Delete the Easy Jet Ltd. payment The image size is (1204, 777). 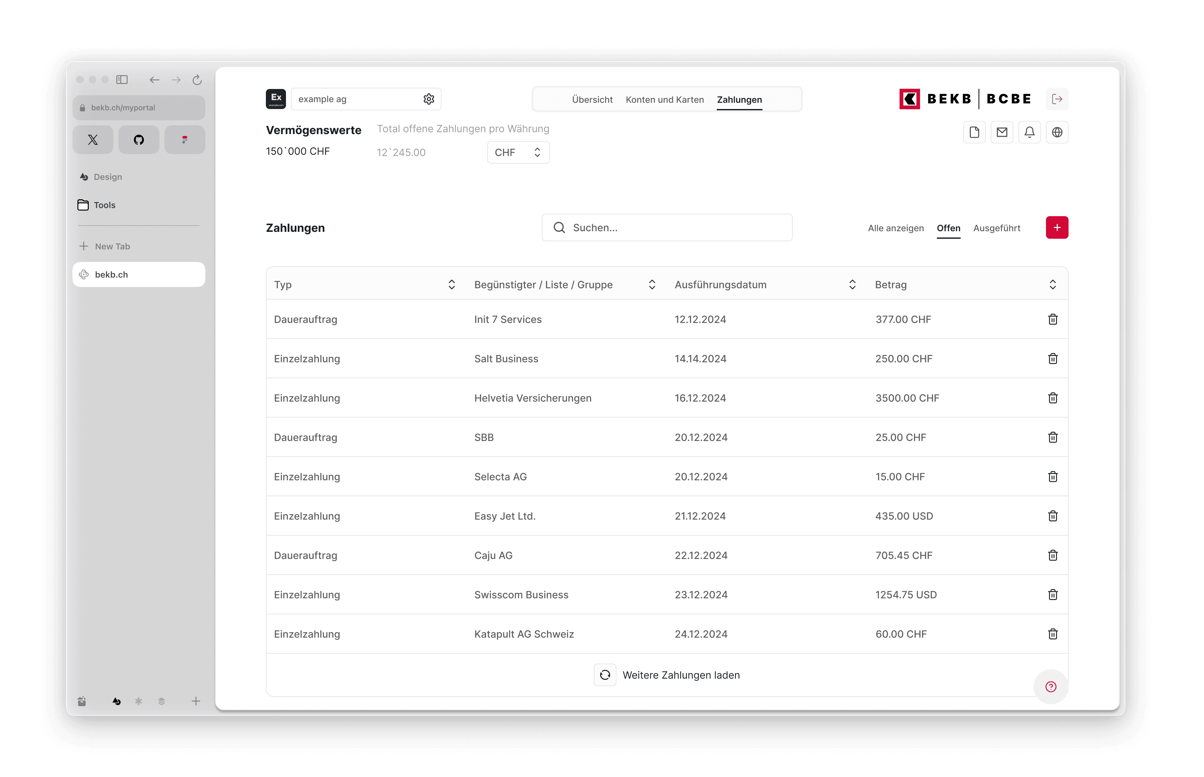(x=1053, y=516)
